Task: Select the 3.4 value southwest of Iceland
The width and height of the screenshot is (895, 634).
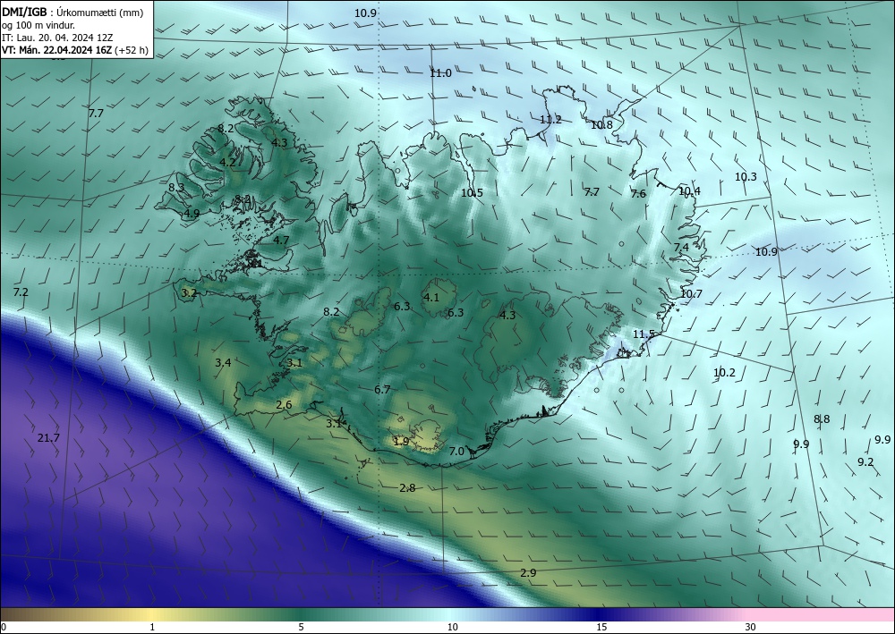Action: point(223,363)
